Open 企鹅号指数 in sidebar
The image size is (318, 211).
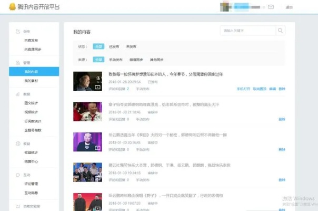point(33,130)
